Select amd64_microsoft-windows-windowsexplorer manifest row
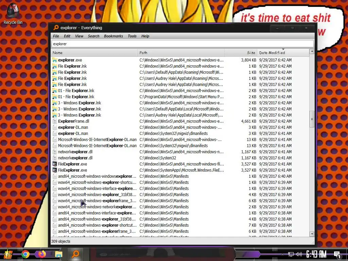This screenshot has width=348, height=261. pyautogui.click(x=97, y=176)
